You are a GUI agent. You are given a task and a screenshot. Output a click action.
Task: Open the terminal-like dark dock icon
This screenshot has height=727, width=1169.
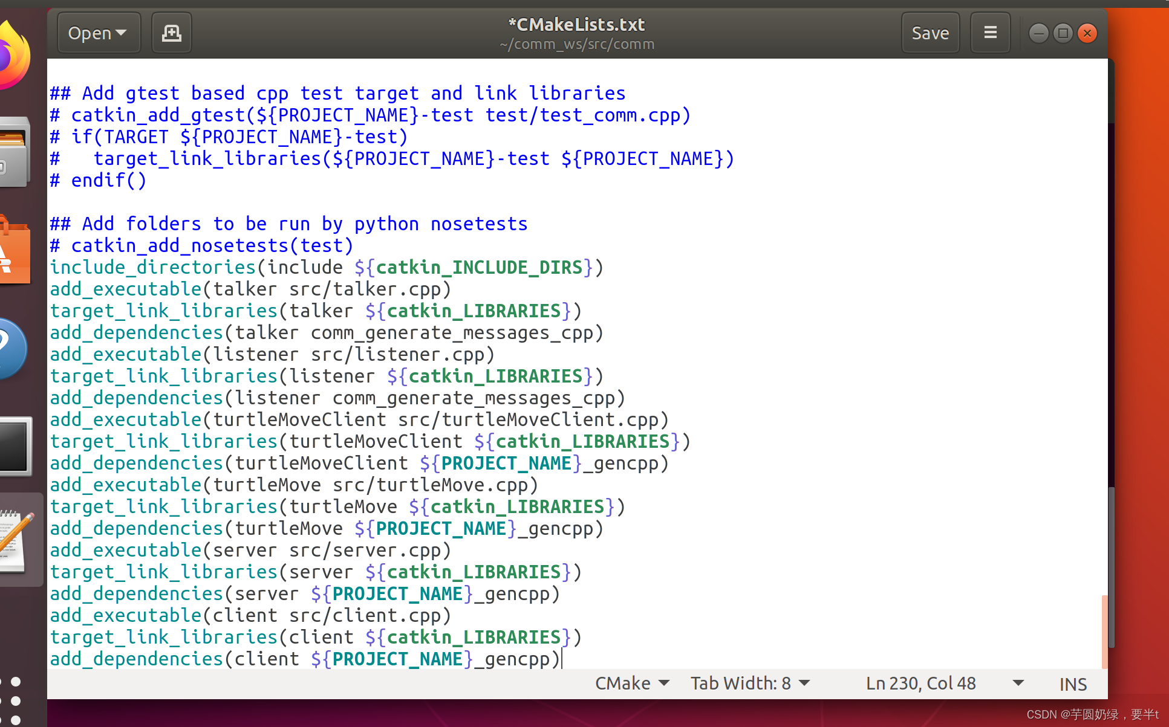click(x=16, y=446)
